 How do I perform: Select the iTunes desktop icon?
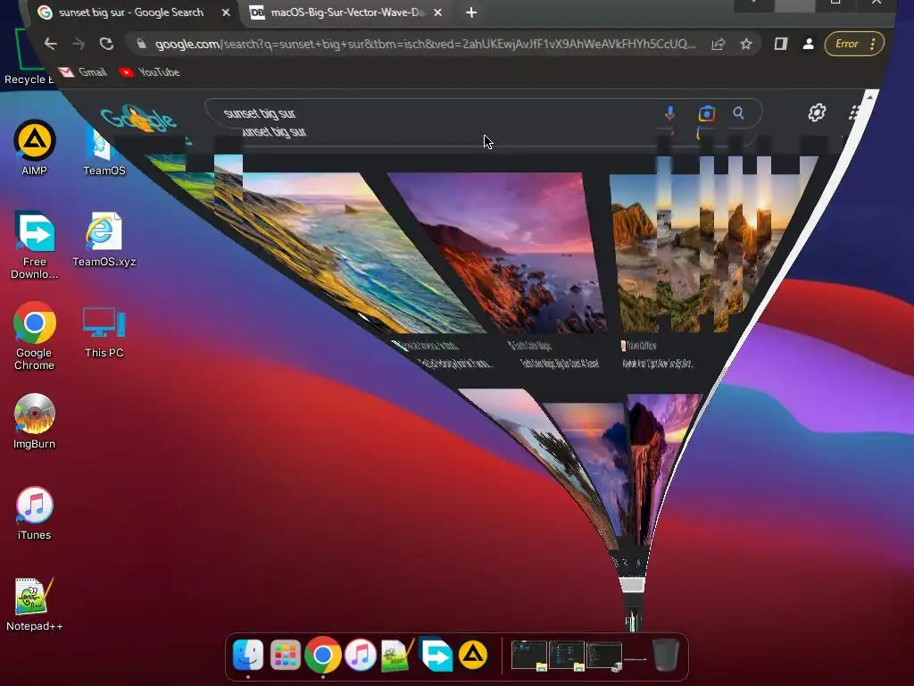coord(35,513)
